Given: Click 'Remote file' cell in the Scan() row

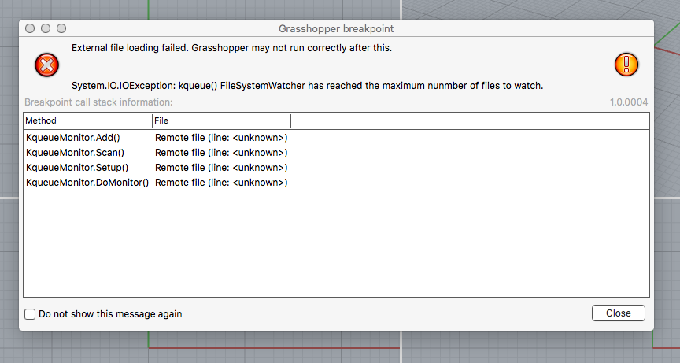Looking at the screenshot, I should point(221,153).
